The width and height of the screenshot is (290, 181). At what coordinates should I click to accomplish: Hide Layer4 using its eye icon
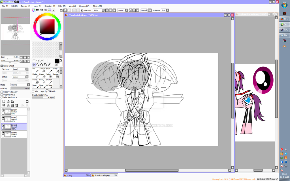[x=3, y=110]
